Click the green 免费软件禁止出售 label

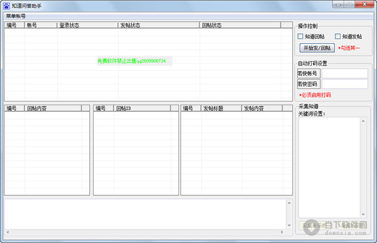[x=131, y=61]
